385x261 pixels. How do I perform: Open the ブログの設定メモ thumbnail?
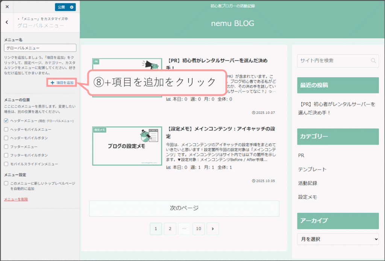click(127, 146)
